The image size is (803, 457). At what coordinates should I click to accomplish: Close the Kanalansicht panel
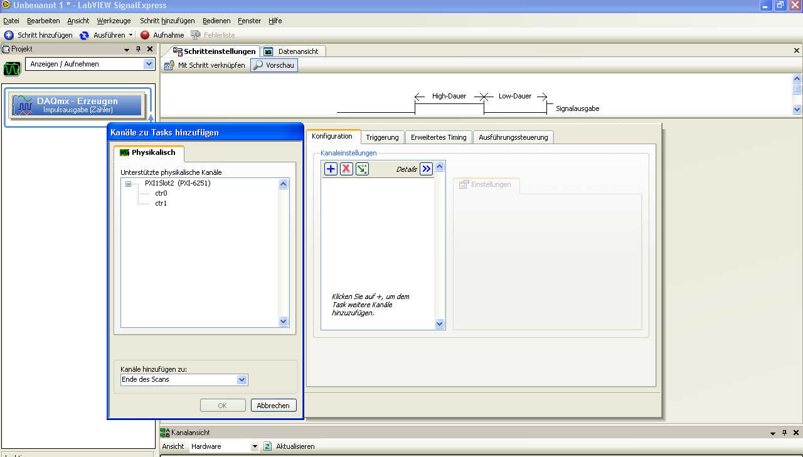pyautogui.click(x=796, y=433)
